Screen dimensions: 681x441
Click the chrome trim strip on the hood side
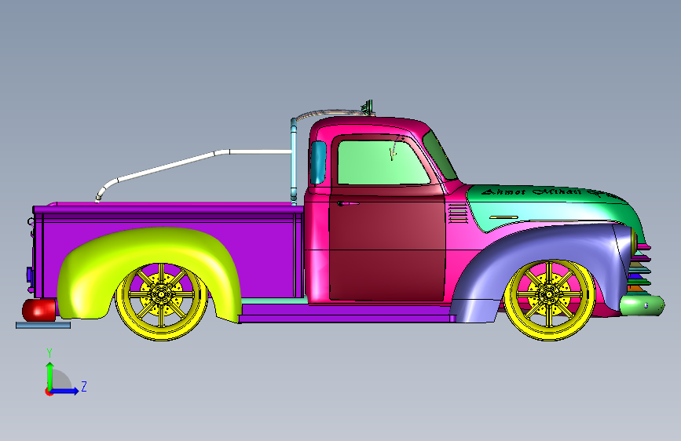click(x=503, y=217)
